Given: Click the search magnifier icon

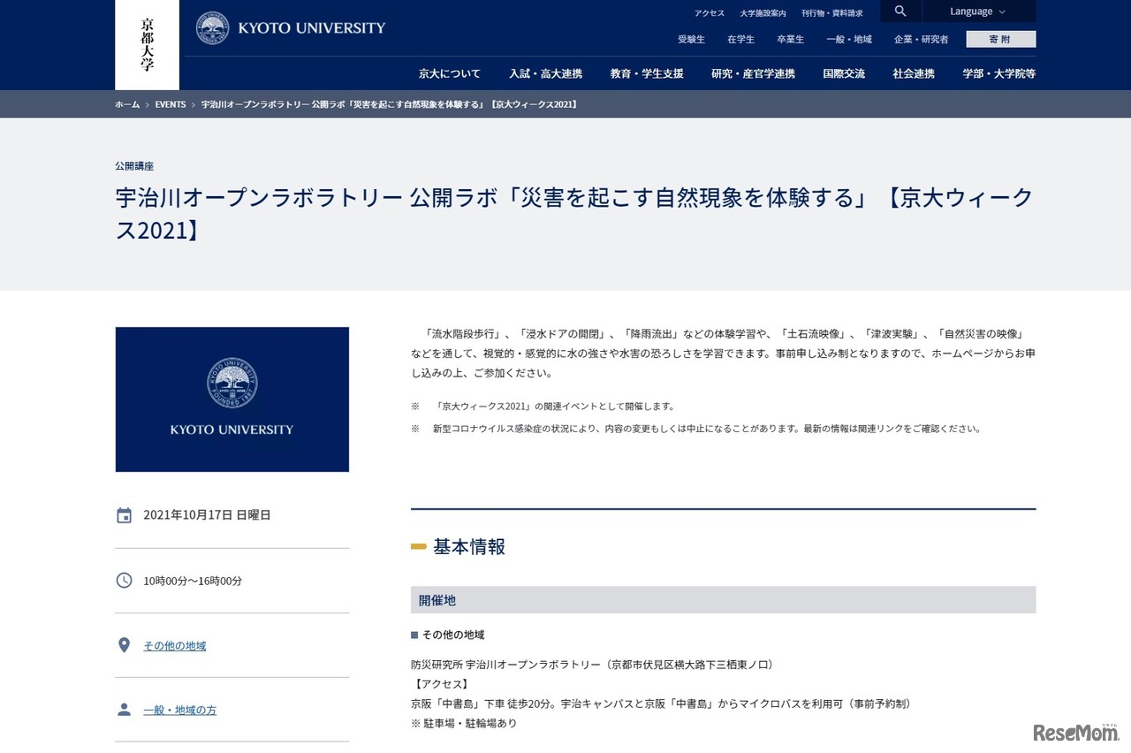Looking at the screenshot, I should (899, 11).
